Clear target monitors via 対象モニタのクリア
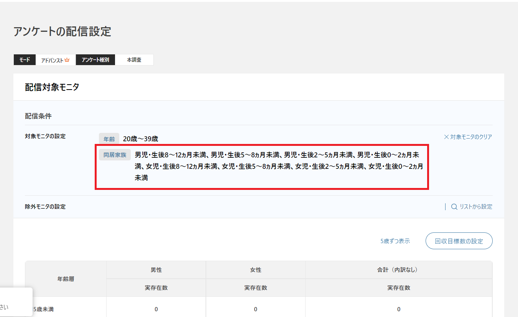This screenshot has height=317, width=518. click(468, 137)
